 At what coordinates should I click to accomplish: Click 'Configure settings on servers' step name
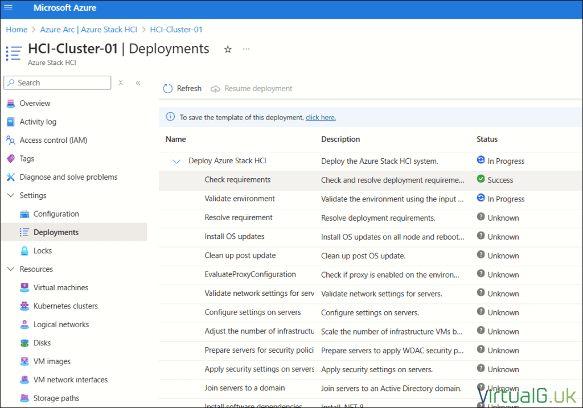(x=252, y=312)
